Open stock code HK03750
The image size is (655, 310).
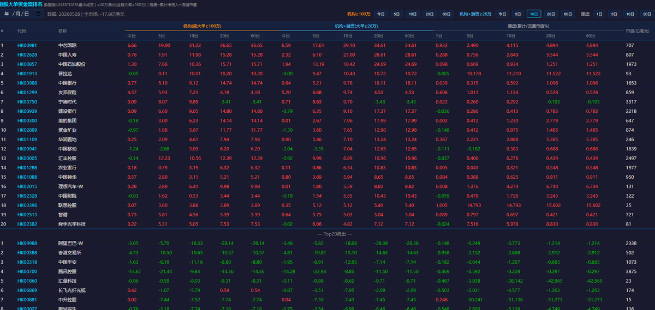27,101
